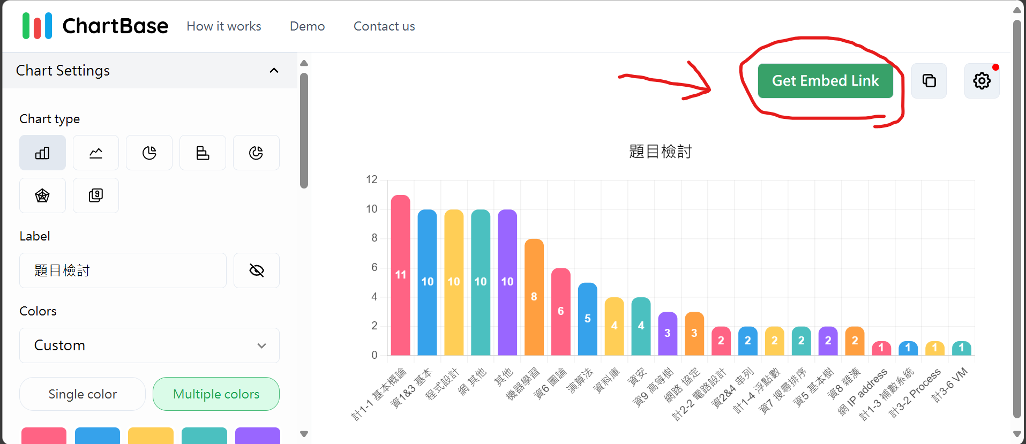Screen dimensions: 1026x444
Task: Click the settings panel scrollbar down arrow
Action: (x=304, y=434)
